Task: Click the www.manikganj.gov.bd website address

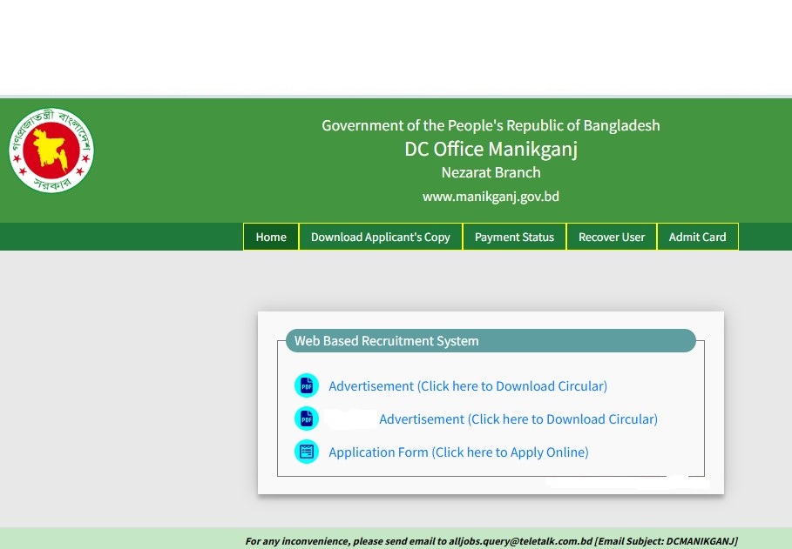Action: [x=491, y=197]
